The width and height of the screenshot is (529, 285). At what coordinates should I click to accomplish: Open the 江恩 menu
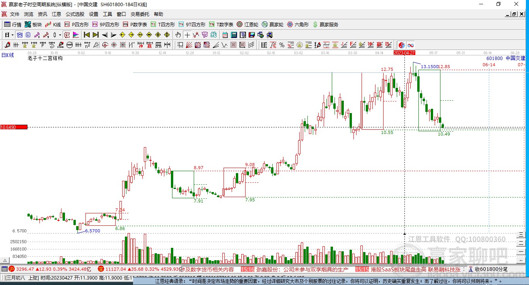56,14
